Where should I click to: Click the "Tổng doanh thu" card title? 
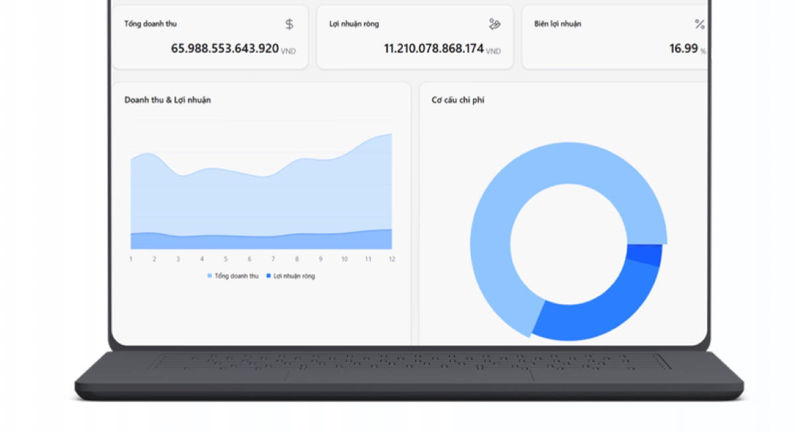(150, 24)
